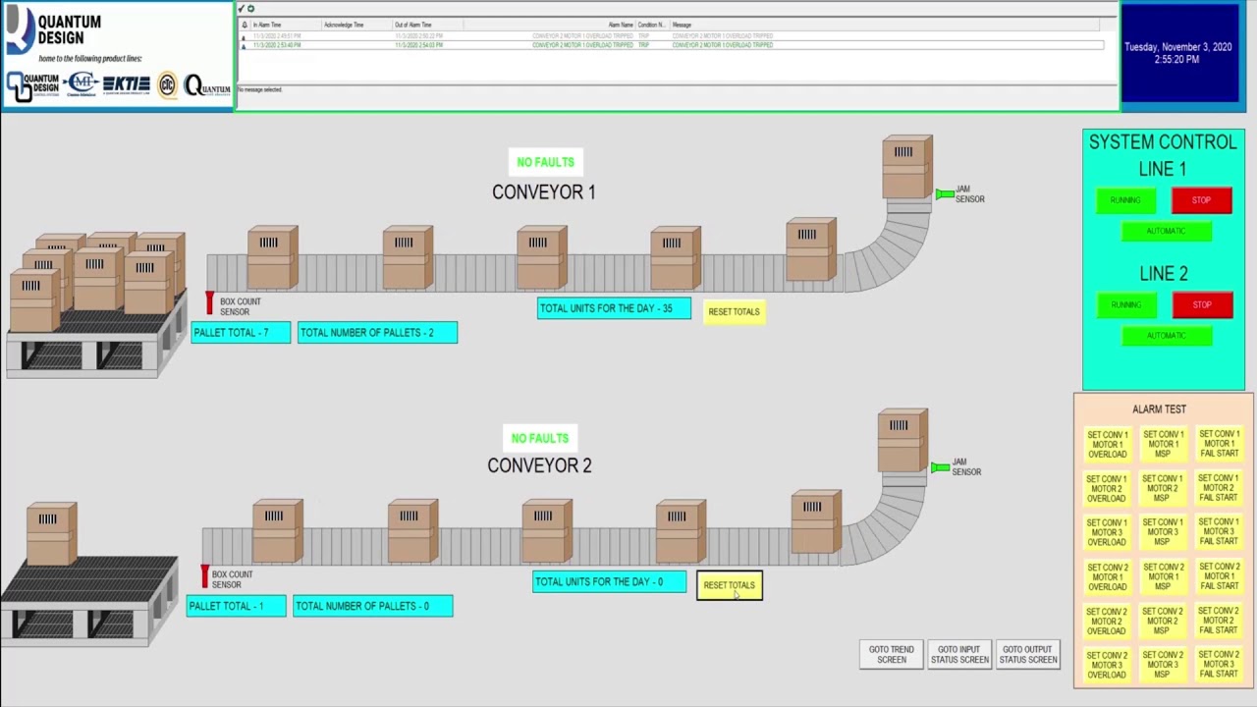
Task: Click the box atop Conveyor 2 curved chute
Action: click(902, 441)
